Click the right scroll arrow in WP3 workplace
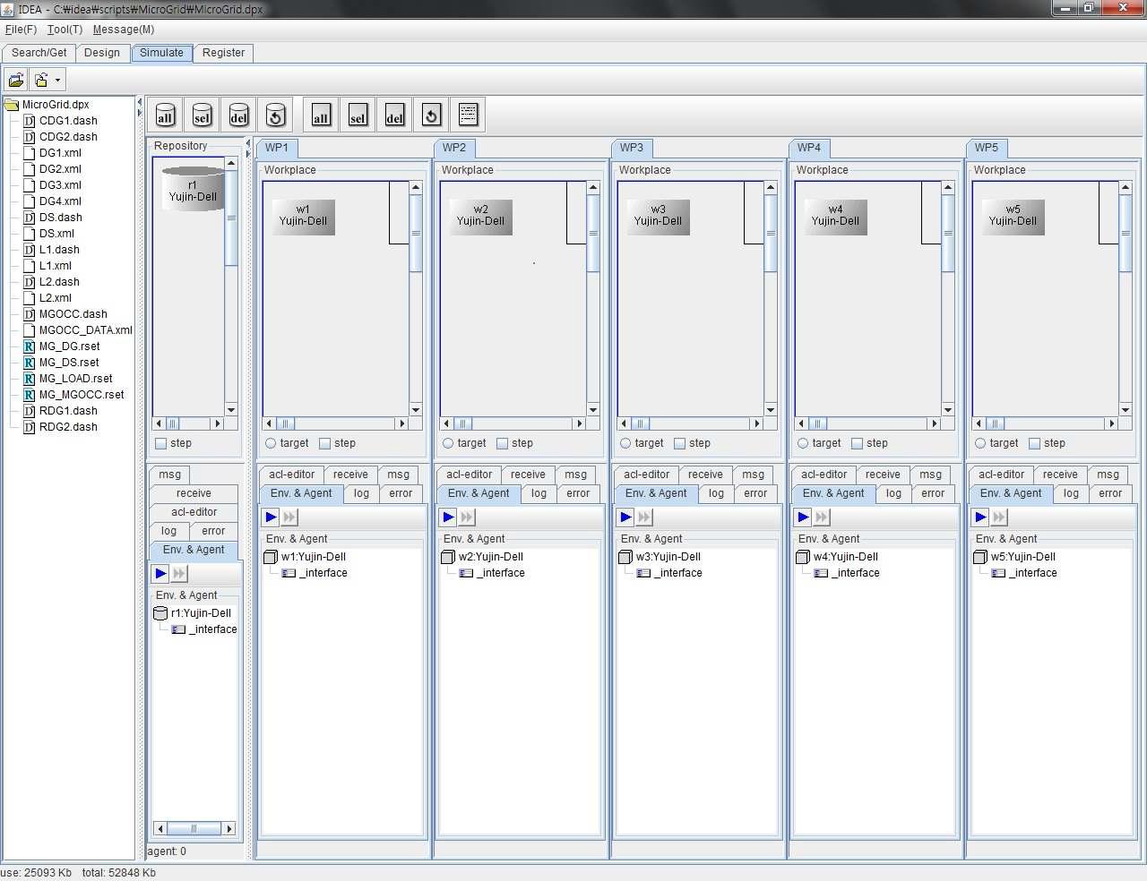 [757, 423]
